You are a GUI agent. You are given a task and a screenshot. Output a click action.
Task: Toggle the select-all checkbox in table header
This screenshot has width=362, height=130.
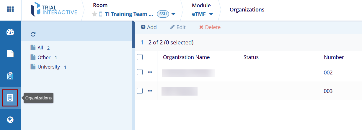pyautogui.click(x=140, y=57)
